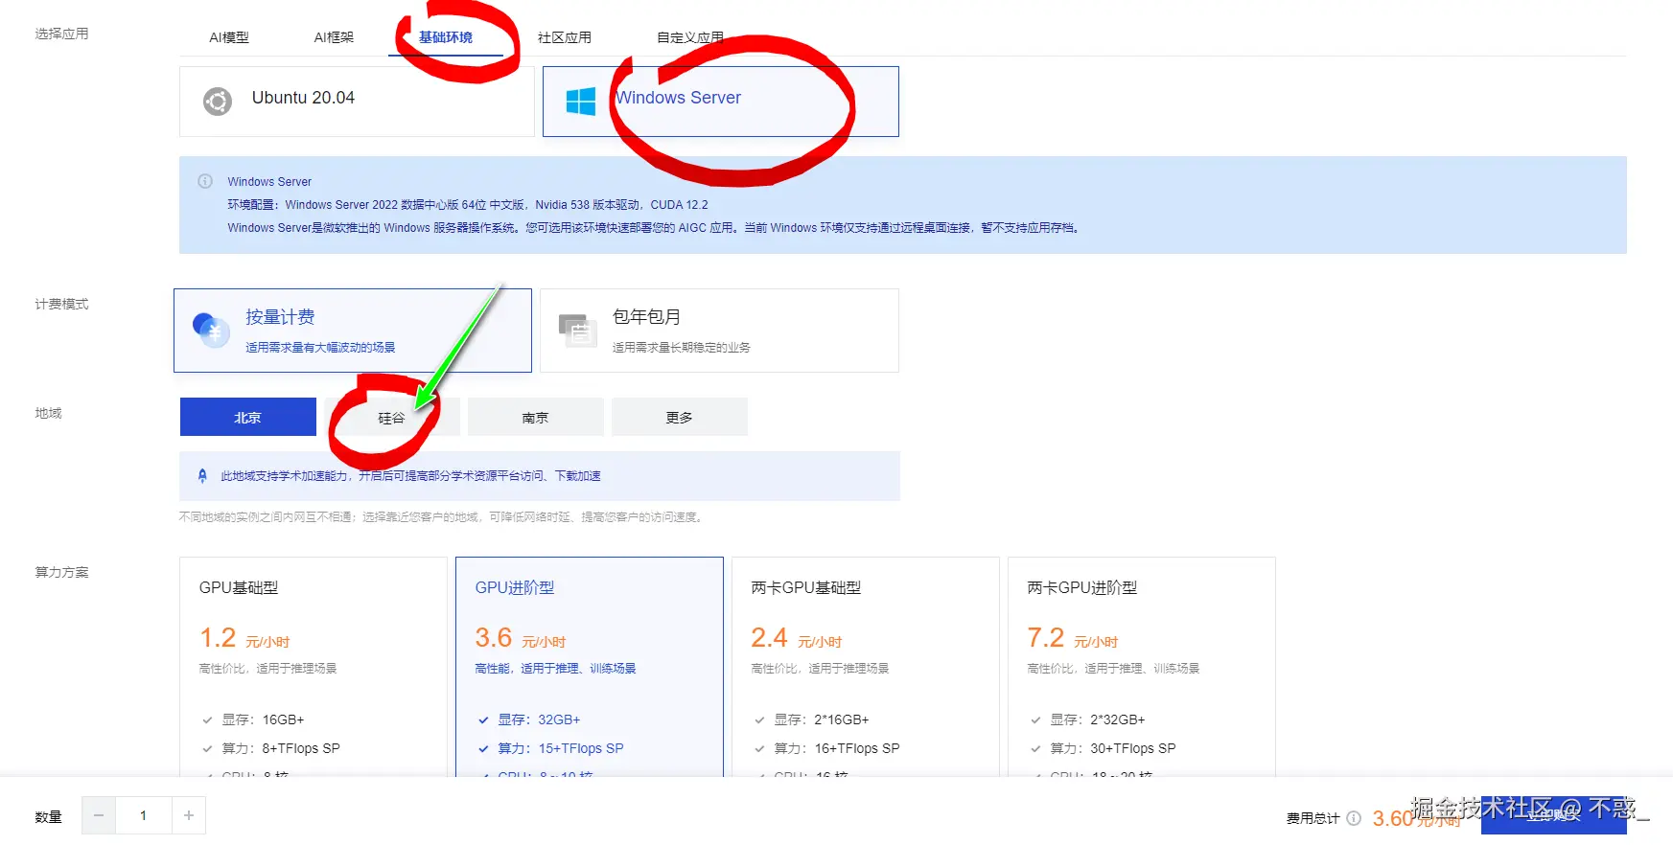1673x845 pixels.
Task: Click the Windows Server 2022 environment config line
Action: click(468, 205)
